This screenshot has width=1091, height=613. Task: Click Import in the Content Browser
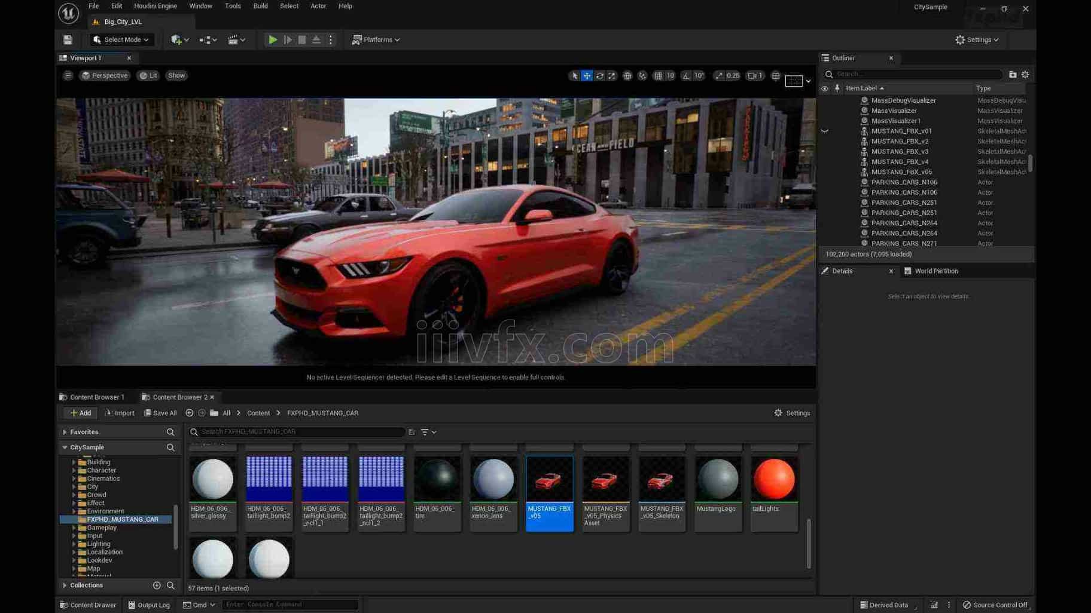(x=120, y=413)
